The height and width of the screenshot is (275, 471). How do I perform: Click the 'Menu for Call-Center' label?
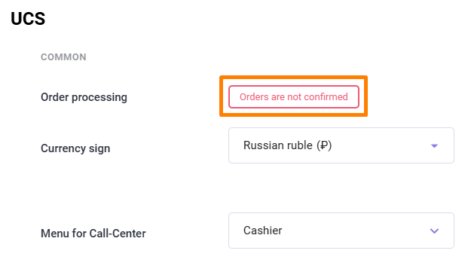(93, 234)
